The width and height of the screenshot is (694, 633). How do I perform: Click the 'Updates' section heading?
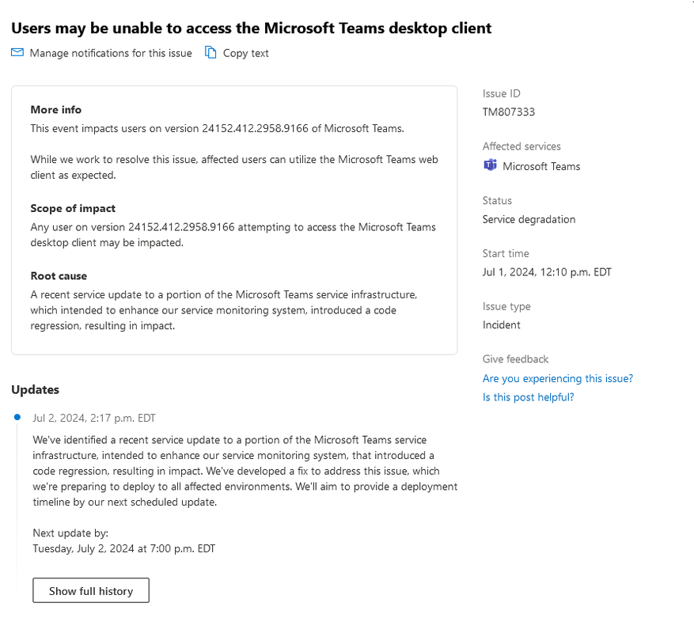(x=35, y=389)
